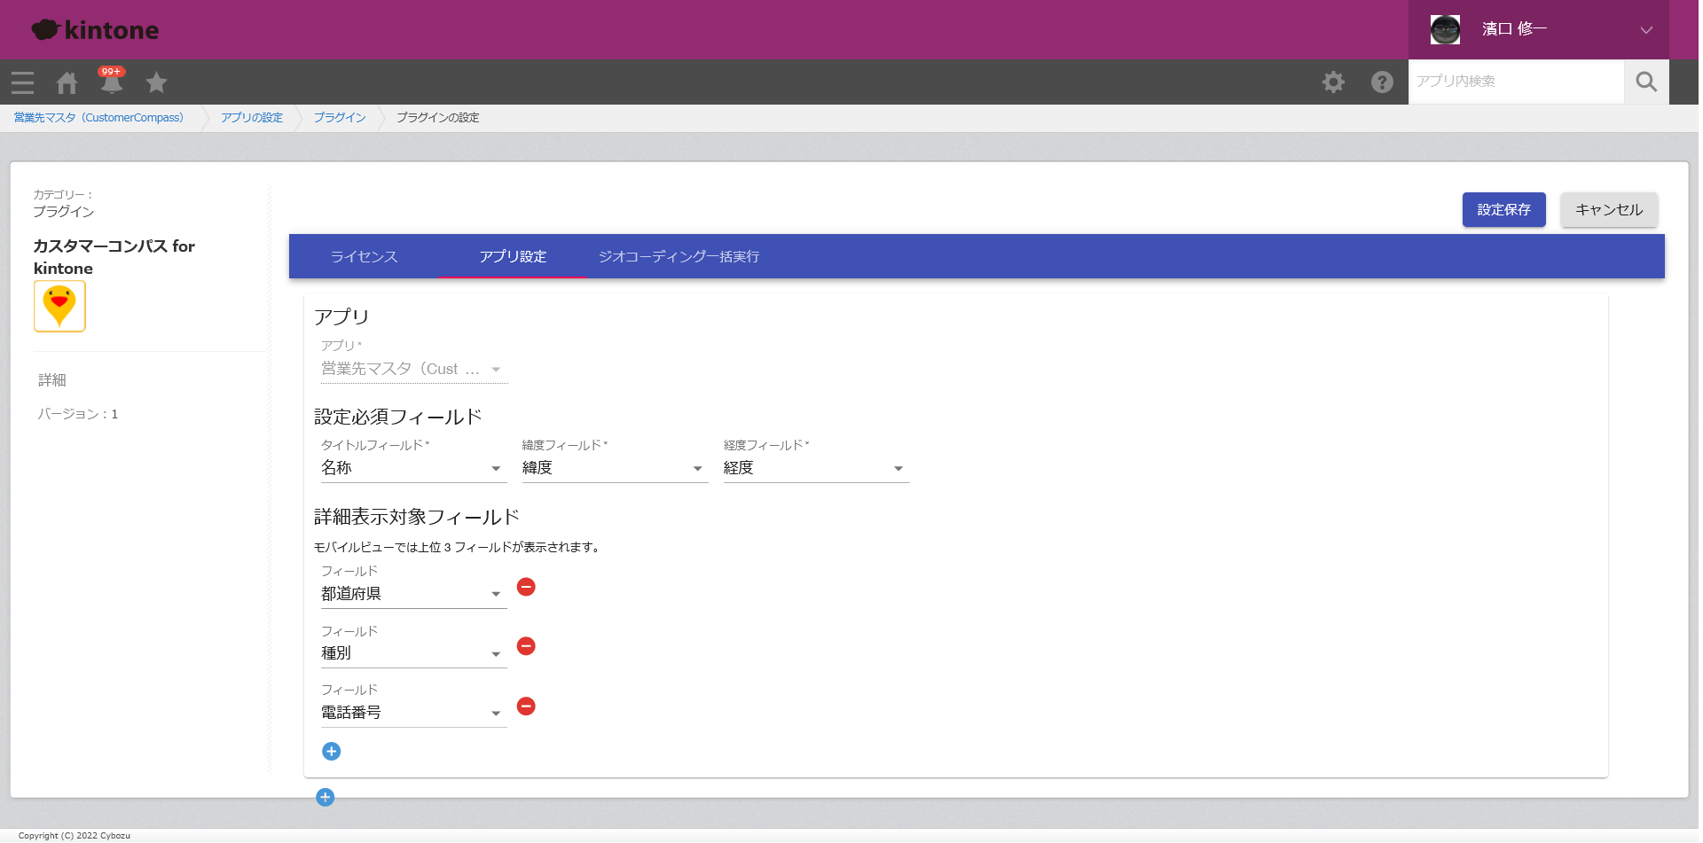
Task: Click the プラグインの設定 breadcrumb text
Action: (x=437, y=118)
